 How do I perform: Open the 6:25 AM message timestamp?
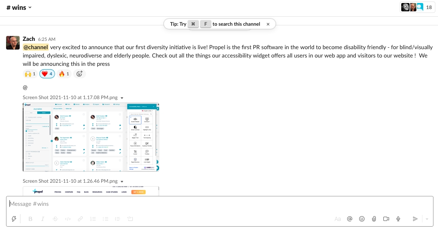[x=47, y=39]
